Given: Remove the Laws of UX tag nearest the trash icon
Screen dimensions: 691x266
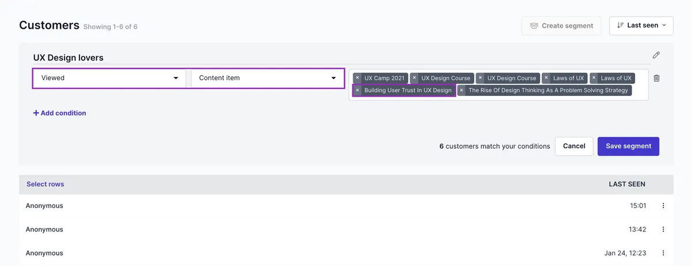Looking at the screenshot, I should coord(594,78).
